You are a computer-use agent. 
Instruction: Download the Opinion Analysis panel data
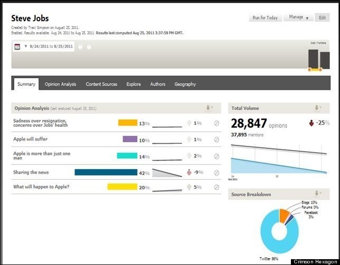(209, 108)
